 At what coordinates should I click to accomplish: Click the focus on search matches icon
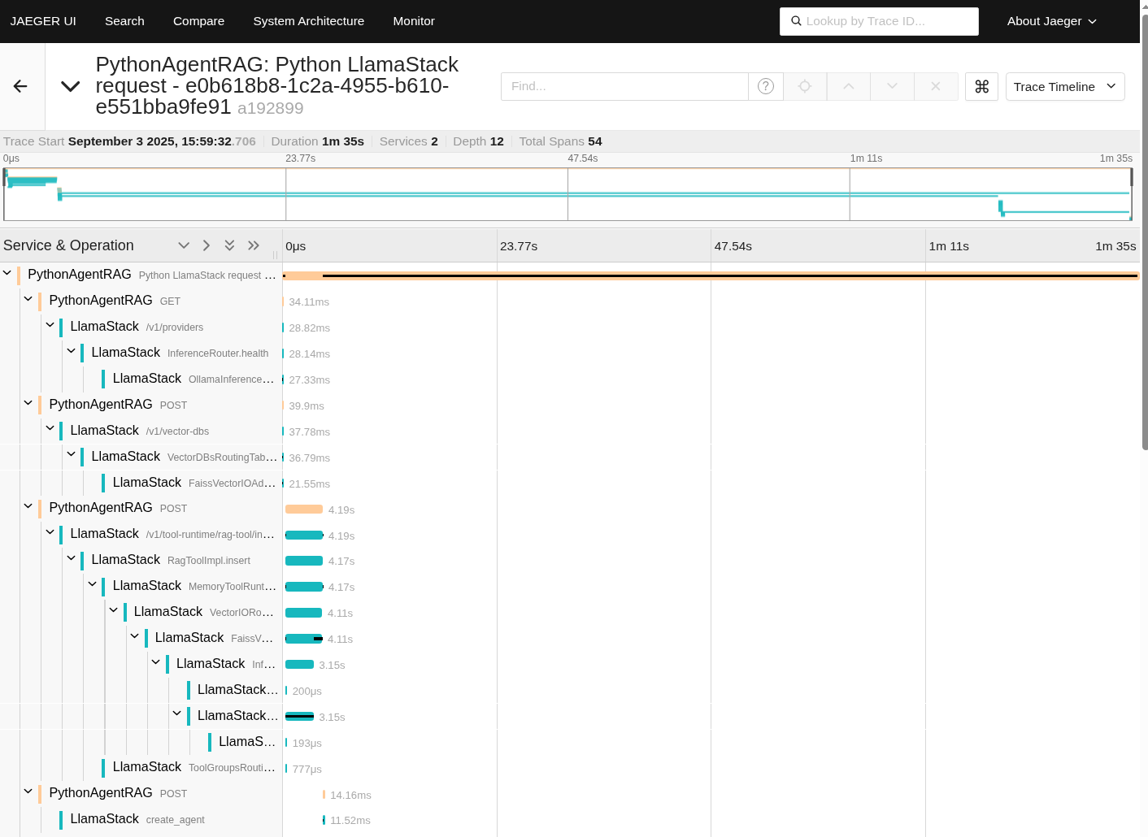(x=805, y=86)
